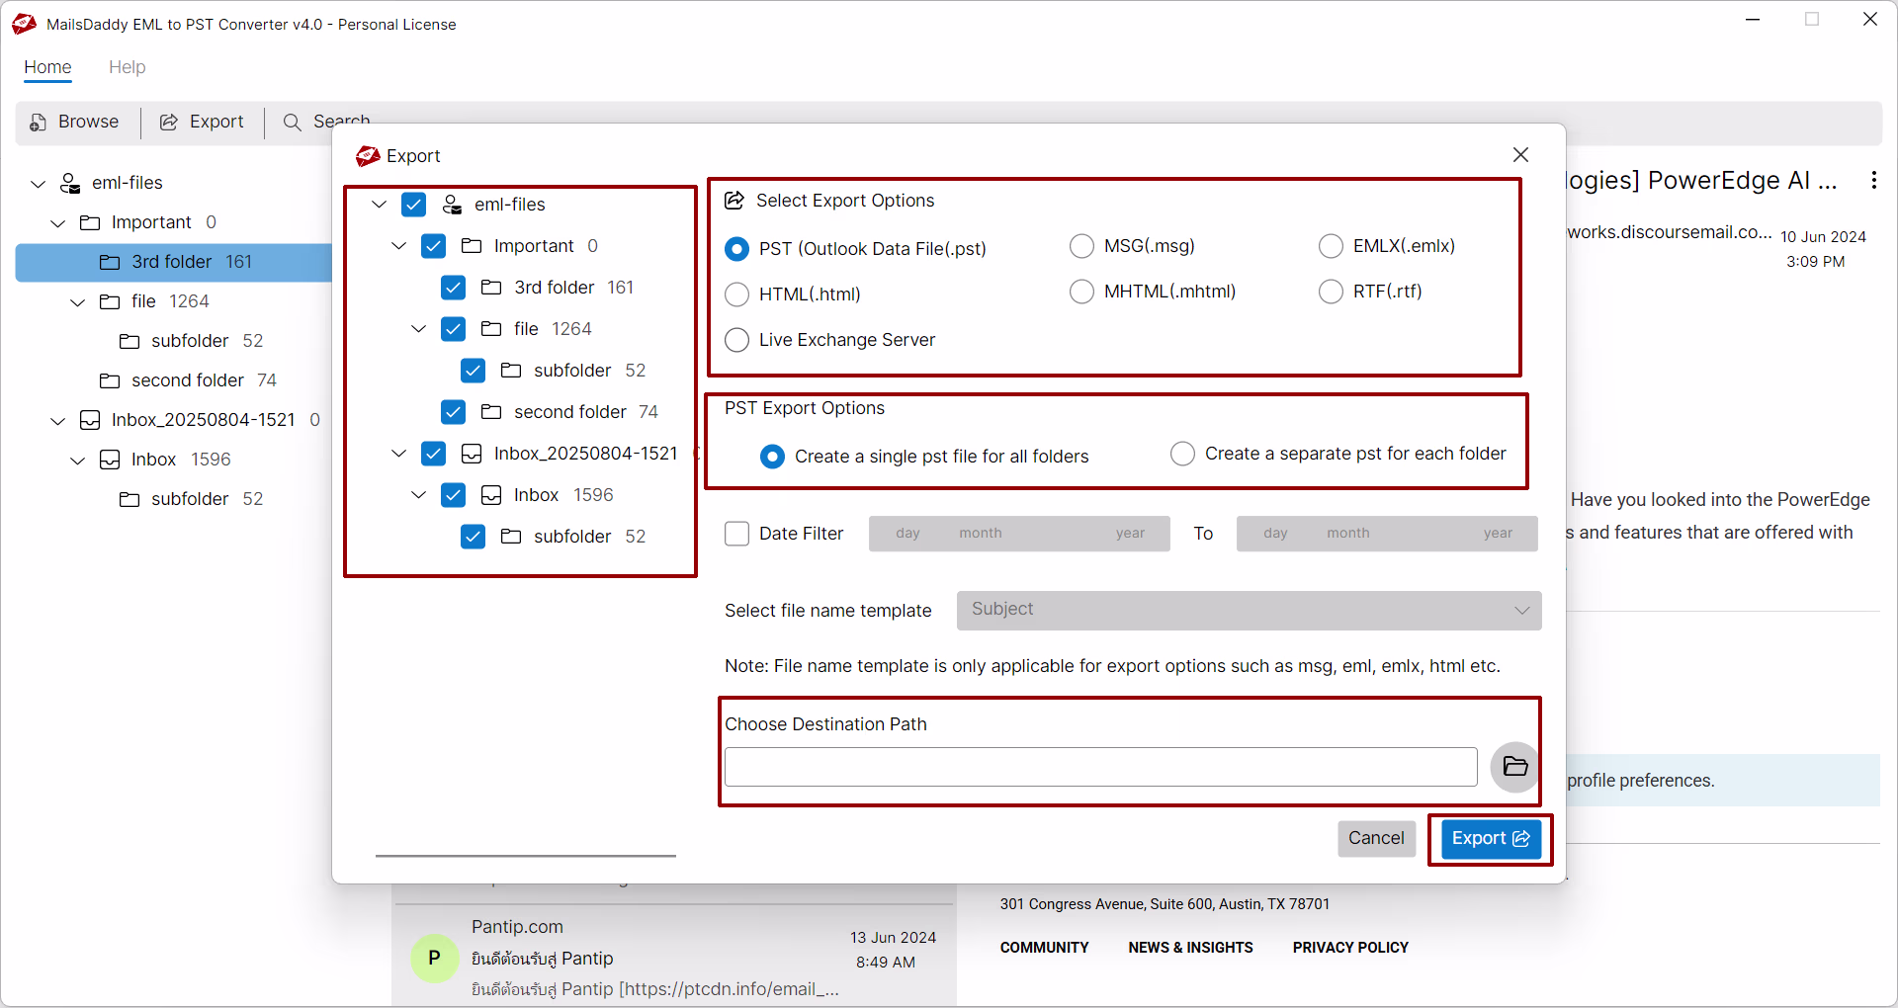
Task: Uncheck the Inbox 1596 checkbox
Action: pyautogui.click(x=453, y=495)
